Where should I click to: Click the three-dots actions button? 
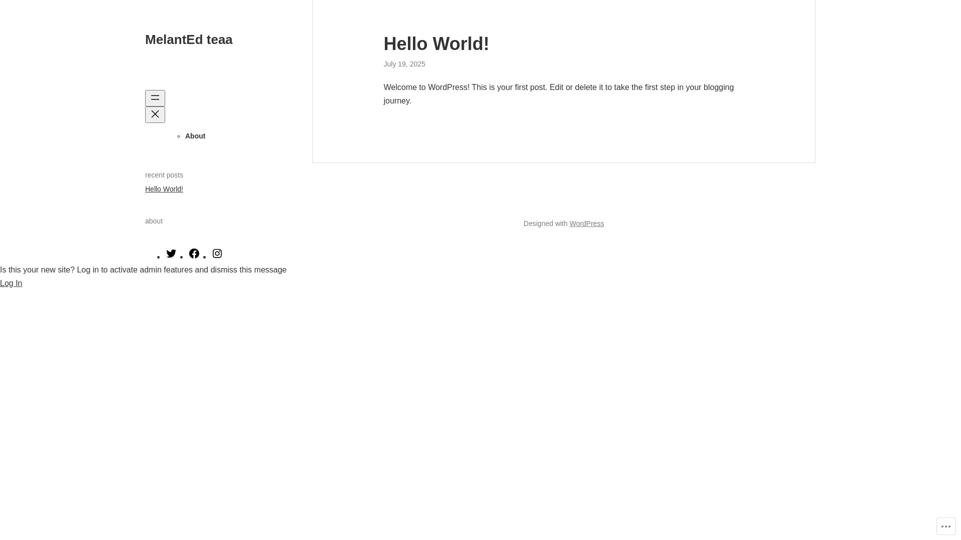[x=946, y=526]
